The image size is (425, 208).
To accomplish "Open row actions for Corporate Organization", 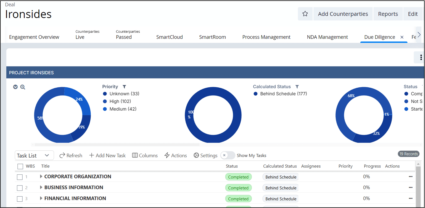I will coord(411,177).
